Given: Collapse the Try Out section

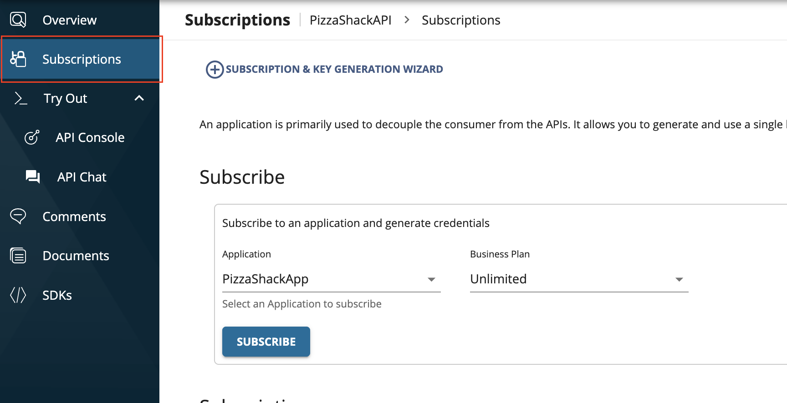Looking at the screenshot, I should pyautogui.click(x=139, y=98).
